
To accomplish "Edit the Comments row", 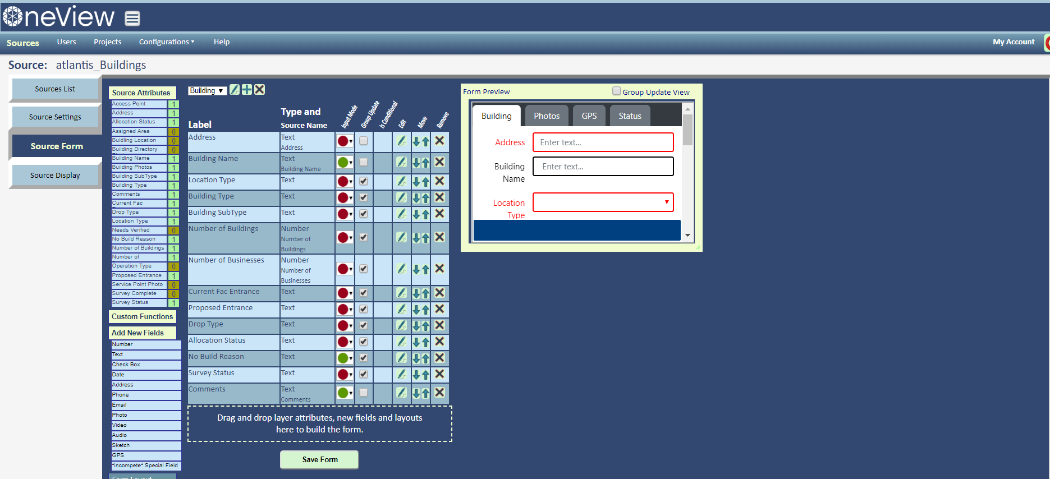I will 401,393.
